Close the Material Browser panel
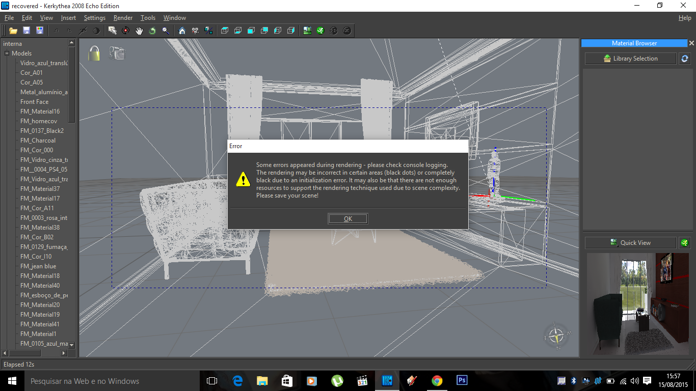Screen dimensions: 696x391 coord(691,43)
